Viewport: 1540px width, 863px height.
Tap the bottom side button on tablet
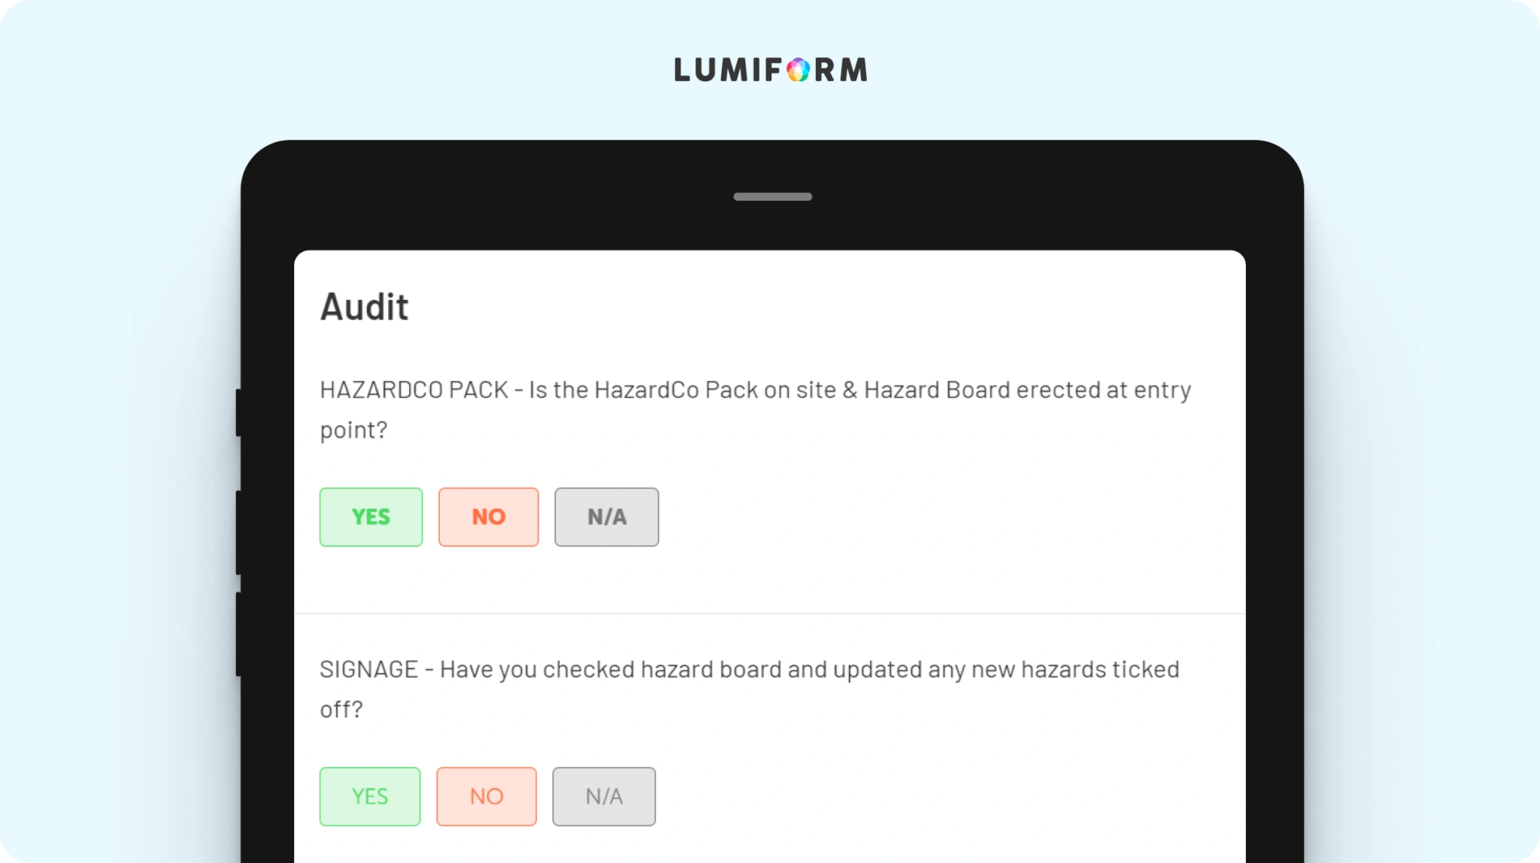[x=238, y=634]
